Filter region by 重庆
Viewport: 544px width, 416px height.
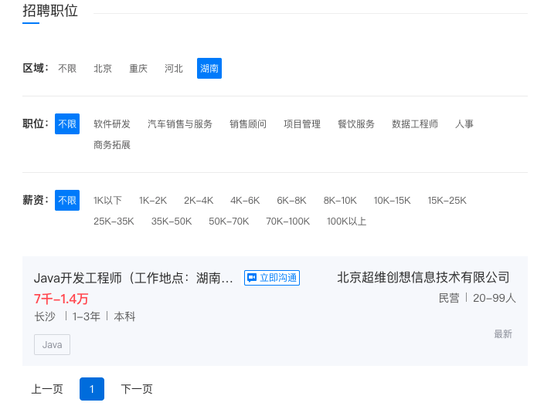coord(138,68)
